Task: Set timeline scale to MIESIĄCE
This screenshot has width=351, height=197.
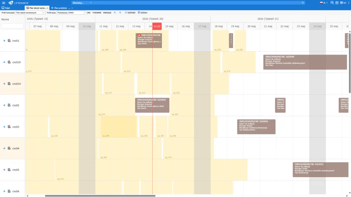Action: 107,13
